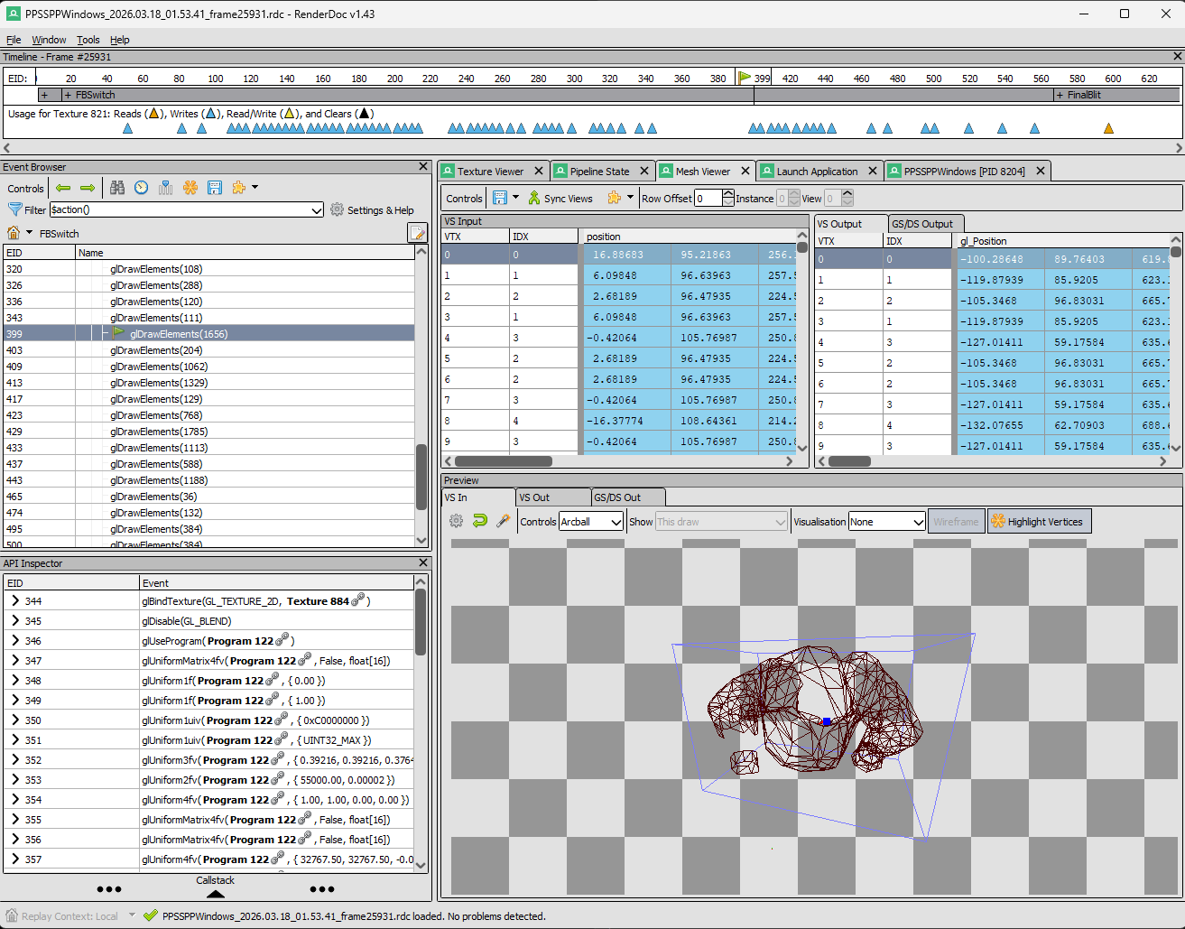Open the Visualisation dropdown set to None
Image resolution: width=1185 pixels, height=929 pixels.
point(887,522)
